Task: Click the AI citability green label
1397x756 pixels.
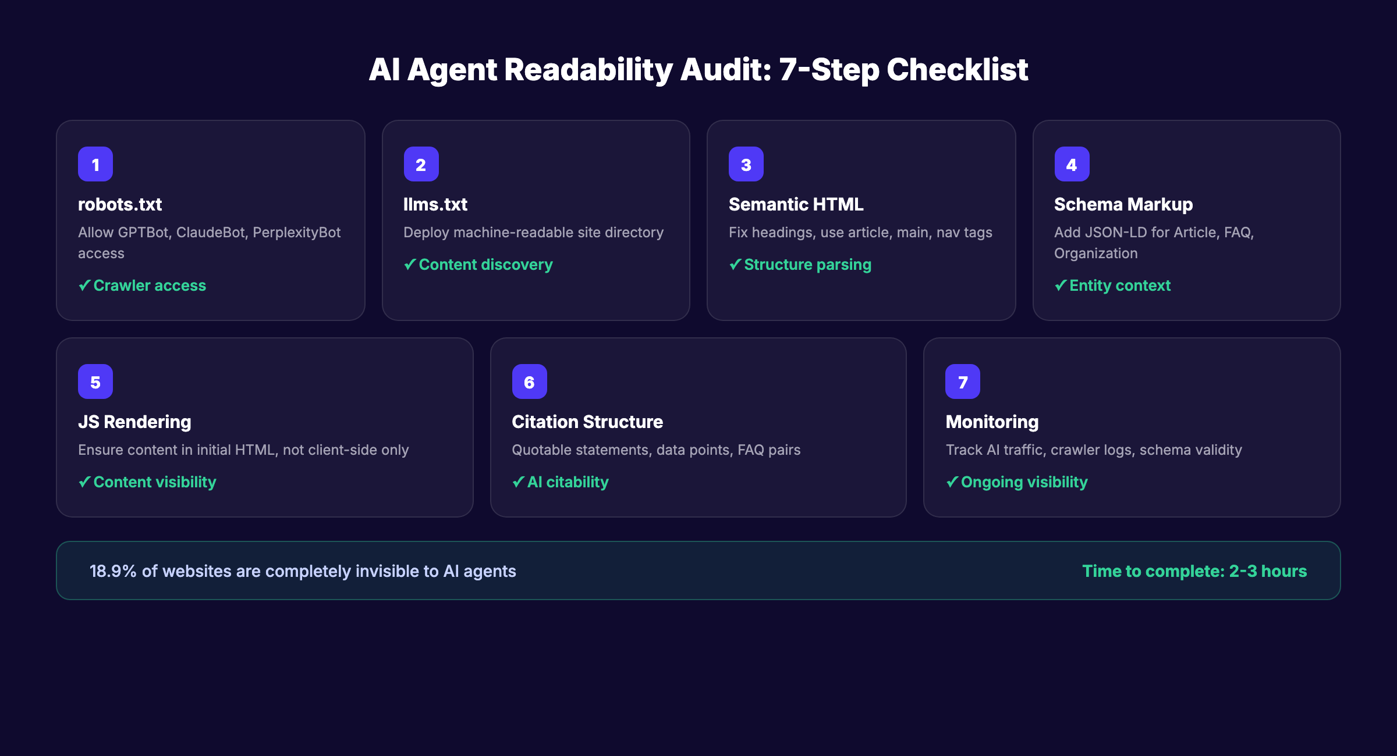Action: 560,482
